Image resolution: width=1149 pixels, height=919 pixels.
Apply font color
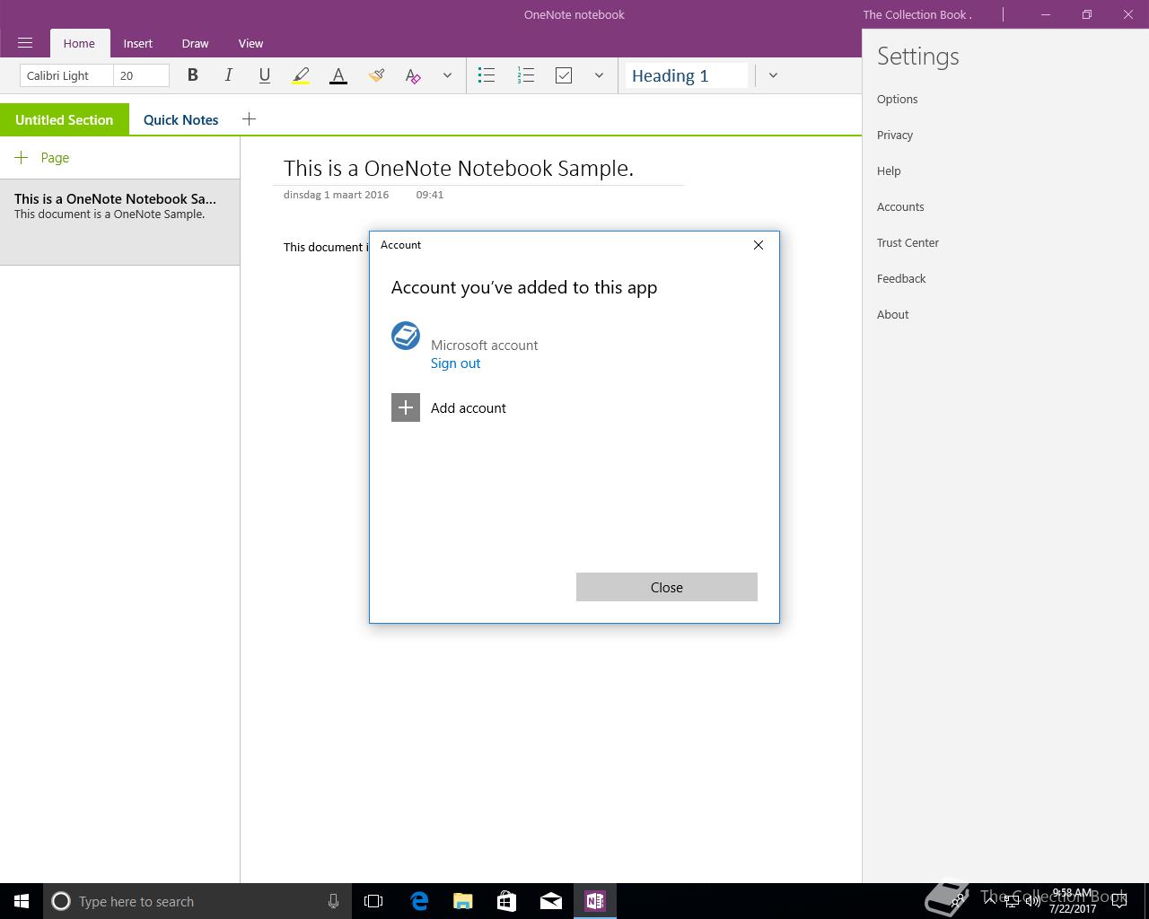click(x=338, y=75)
